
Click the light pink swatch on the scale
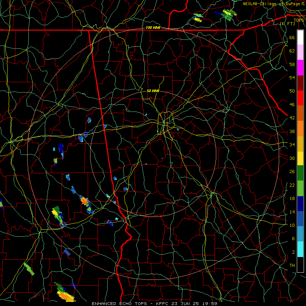tap(300, 52)
